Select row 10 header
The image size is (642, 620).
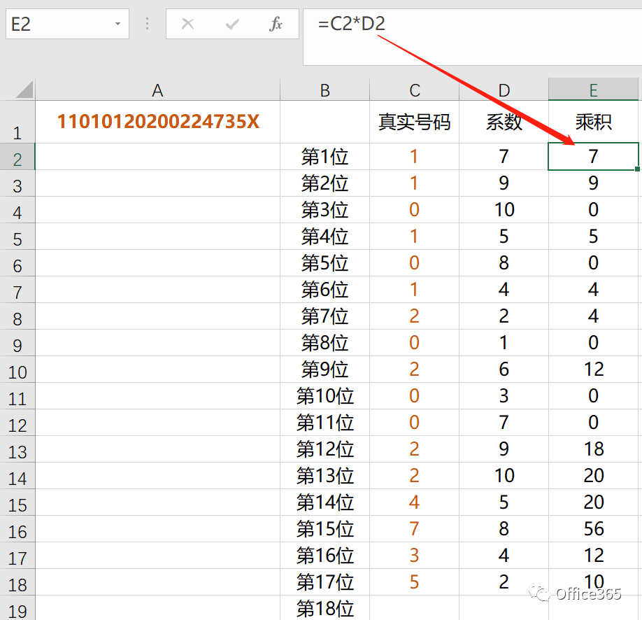click(x=17, y=369)
